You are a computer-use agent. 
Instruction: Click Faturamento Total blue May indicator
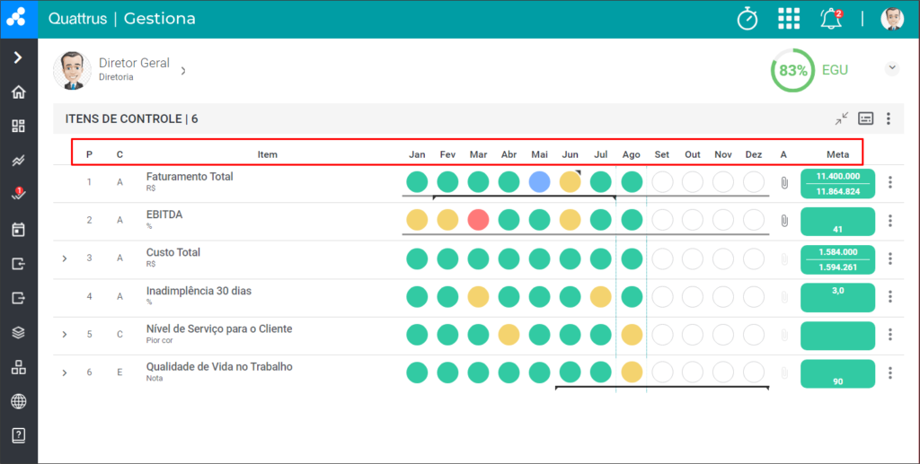pyautogui.click(x=539, y=181)
